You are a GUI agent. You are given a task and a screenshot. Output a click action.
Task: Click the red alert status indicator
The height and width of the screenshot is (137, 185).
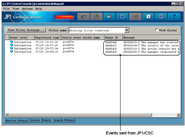[64, 17]
